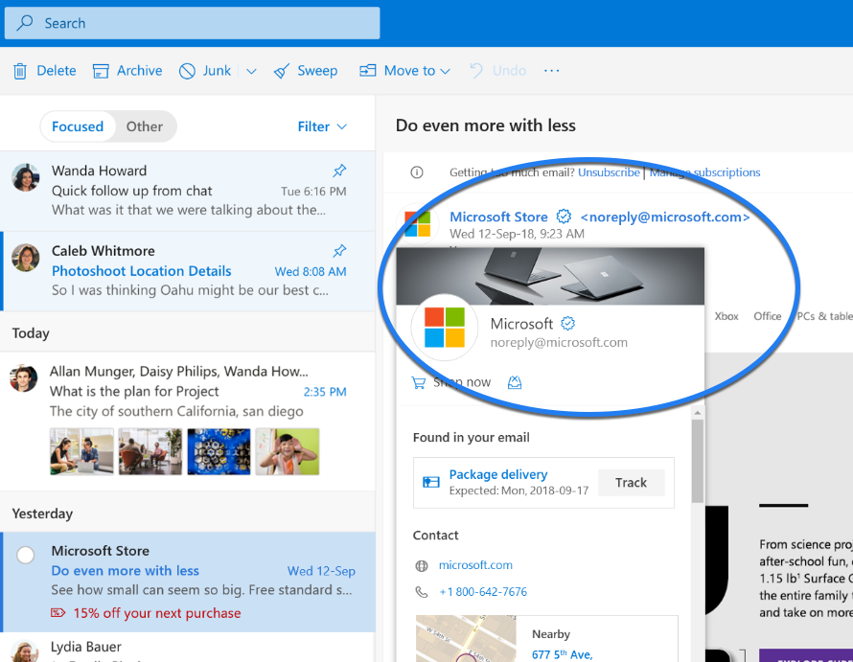Select the Xbox navigation item

click(x=726, y=316)
